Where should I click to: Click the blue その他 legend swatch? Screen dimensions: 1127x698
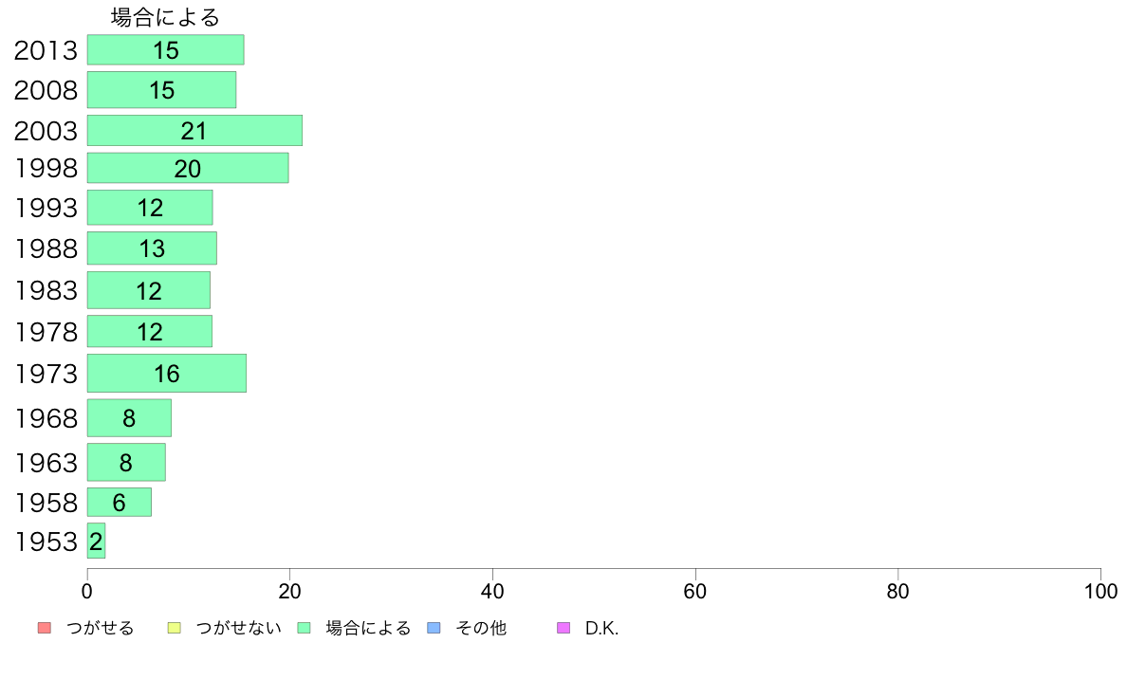434,628
